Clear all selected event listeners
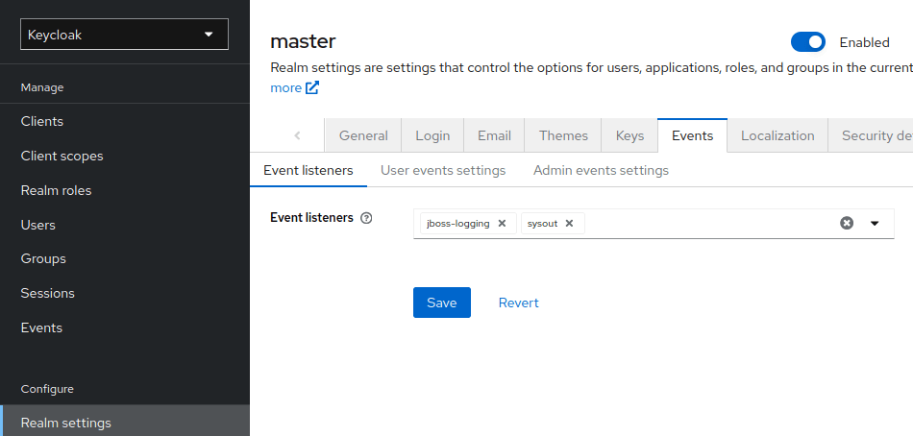Image resolution: width=913 pixels, height=436 pixels. tap(847, 223)
